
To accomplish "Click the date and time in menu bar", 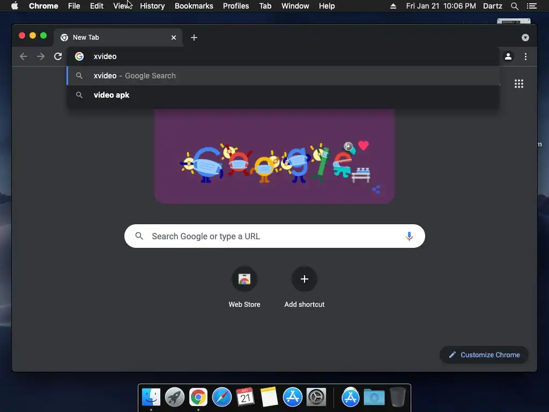I will coord(441,6).
